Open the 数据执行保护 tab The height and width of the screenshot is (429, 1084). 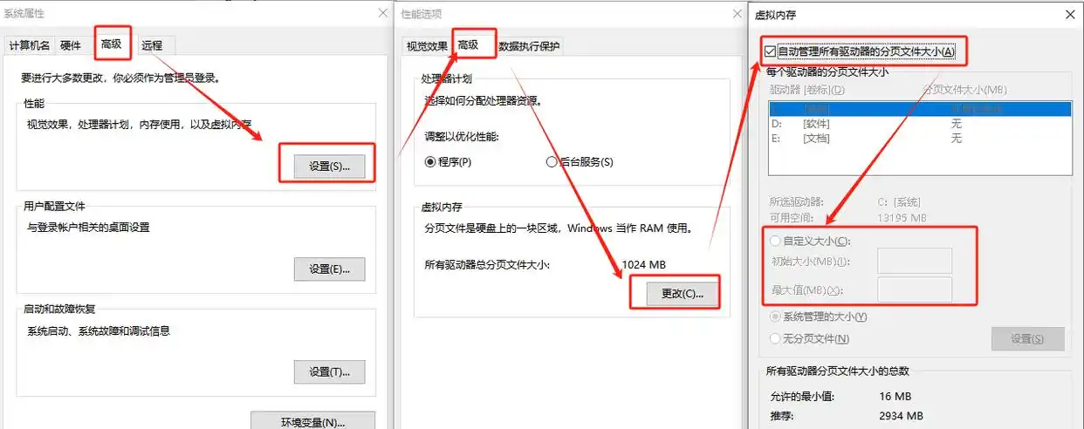pos(529,46)
